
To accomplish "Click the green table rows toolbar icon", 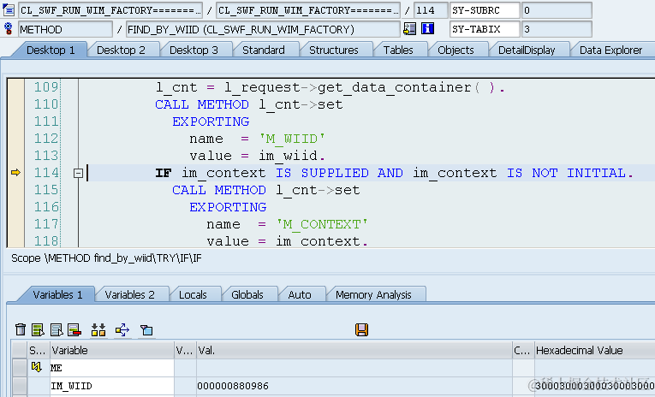I will pyautogui.click(x=38, y=329).
